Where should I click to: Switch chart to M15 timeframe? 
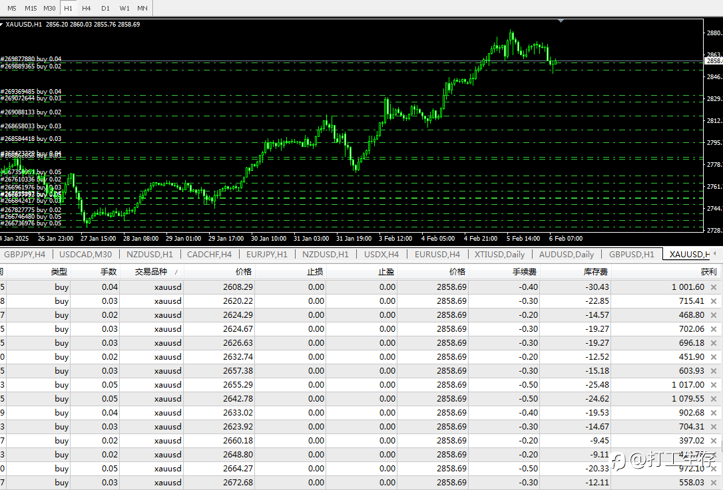[x=31, y=8]
